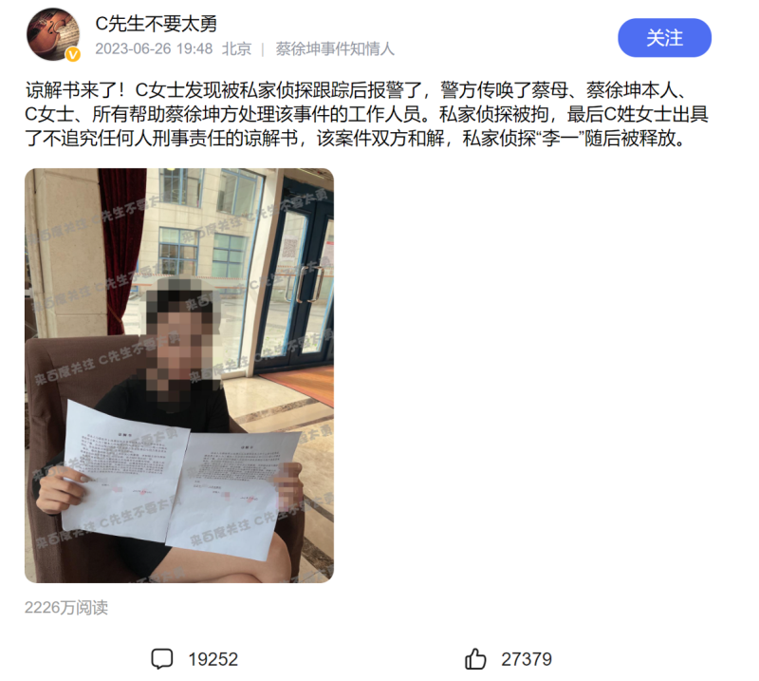Click the orange verified V badge
The height and width of the screenshot is (681, 759).
point(73,55)
